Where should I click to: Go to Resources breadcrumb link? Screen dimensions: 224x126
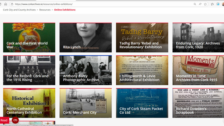pyautogui.click(x=45, y=10)
